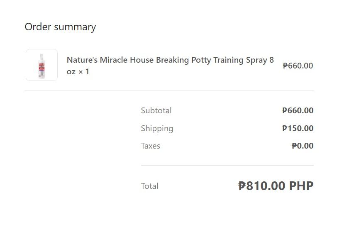Click the Order summary heading
This screenshot has height=232, width=354.
pos(60,27)
